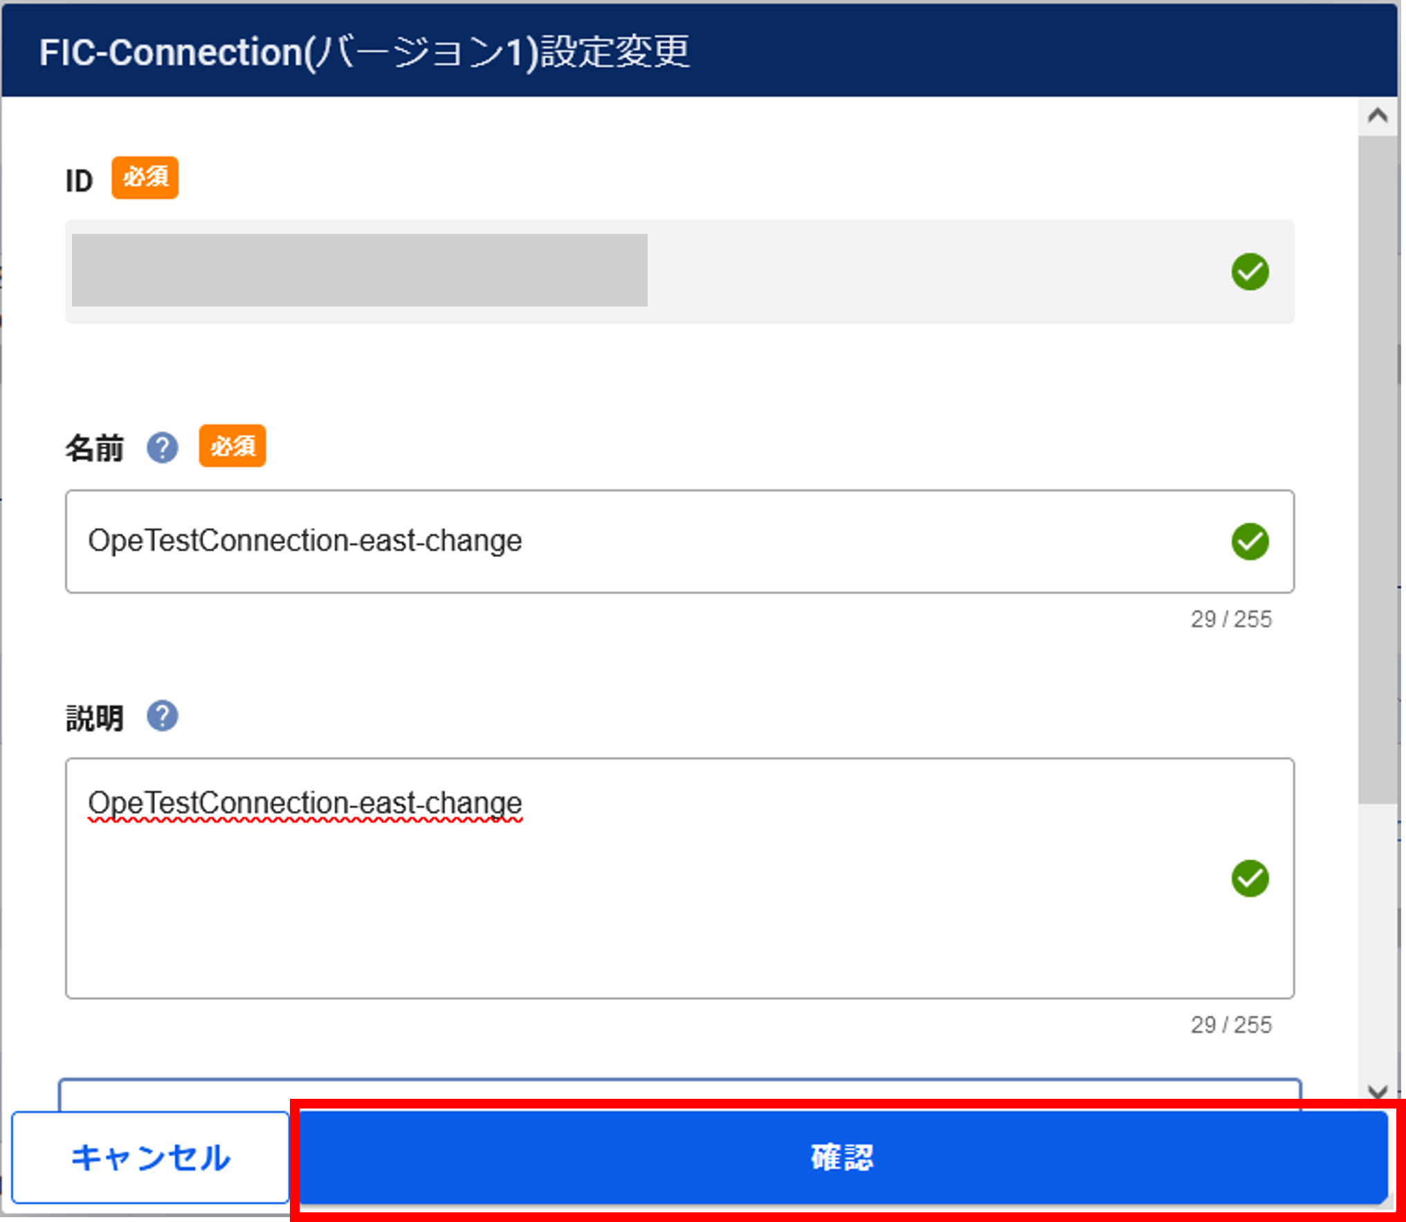Click green checkmark in the 説明 textarea
Viewport: 1406px width, 1222px height.
(x=1250, y=879)
